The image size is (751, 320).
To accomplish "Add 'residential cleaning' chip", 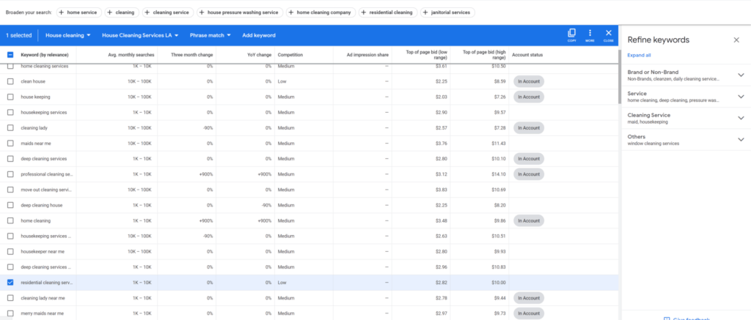I will [x=388, y=12].
